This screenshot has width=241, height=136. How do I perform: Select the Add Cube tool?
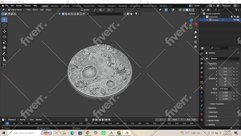tap(4, 65)
